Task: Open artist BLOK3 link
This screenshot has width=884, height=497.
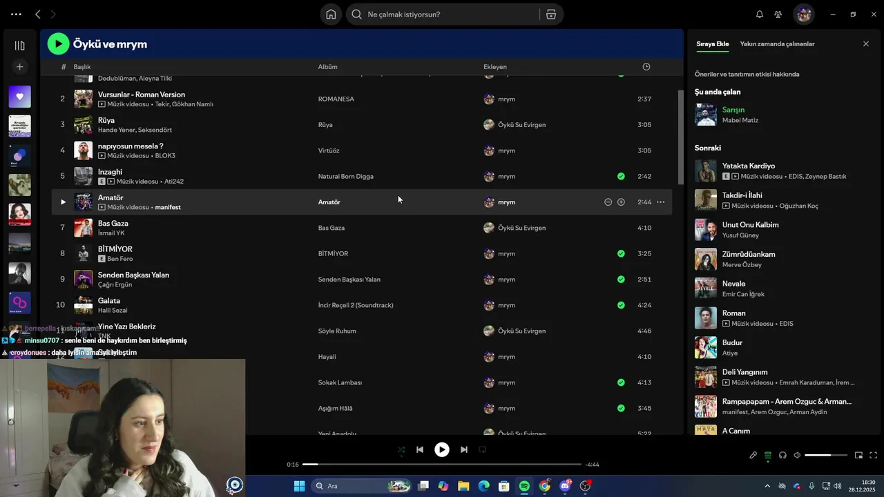Action: [165, 156]
